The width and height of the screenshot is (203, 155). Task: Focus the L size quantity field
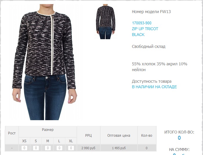[59, 148]
